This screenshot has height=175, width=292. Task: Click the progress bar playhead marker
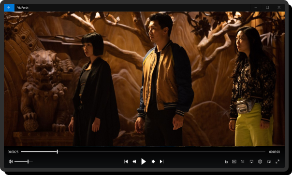pos(58,152)
